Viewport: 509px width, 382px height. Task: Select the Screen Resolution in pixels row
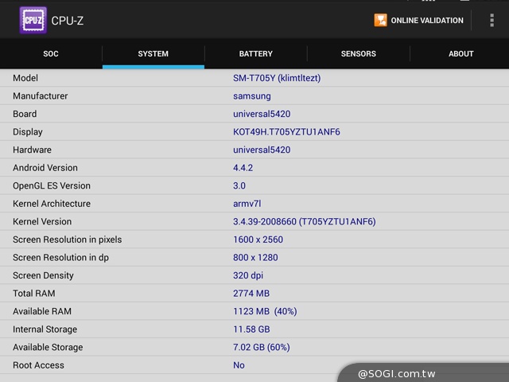(x=254, y=240)
